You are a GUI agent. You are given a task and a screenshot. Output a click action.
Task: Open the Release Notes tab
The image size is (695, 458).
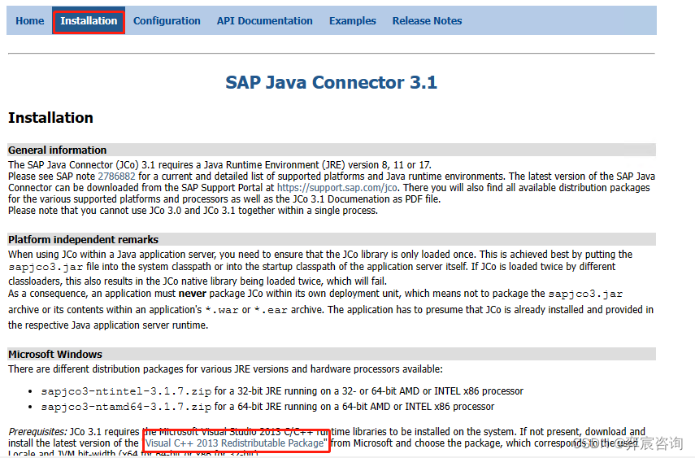(427, 21)
